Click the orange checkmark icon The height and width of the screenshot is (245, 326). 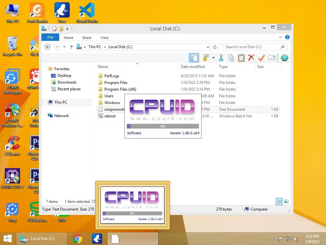tap(261, 58)
